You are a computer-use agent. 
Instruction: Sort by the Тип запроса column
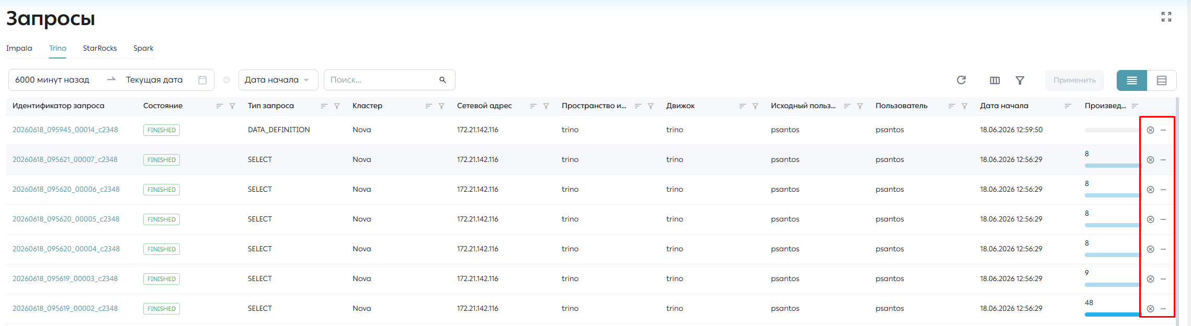click(x=324, y=106)
